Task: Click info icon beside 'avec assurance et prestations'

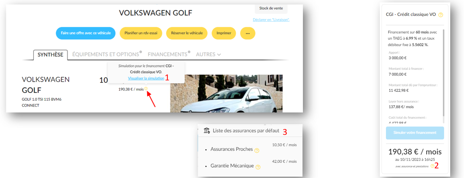Action: 432,166
